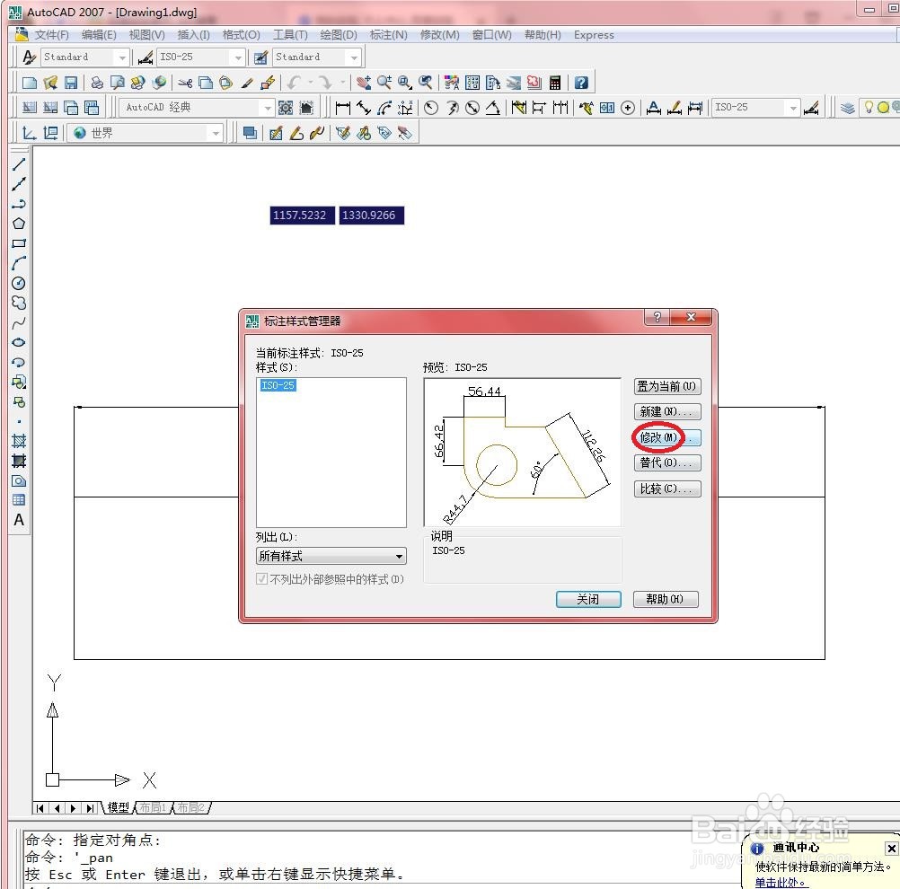Click the 比较(C)... button
Viewport: 900px width, 889px height.
click(667, 489)
